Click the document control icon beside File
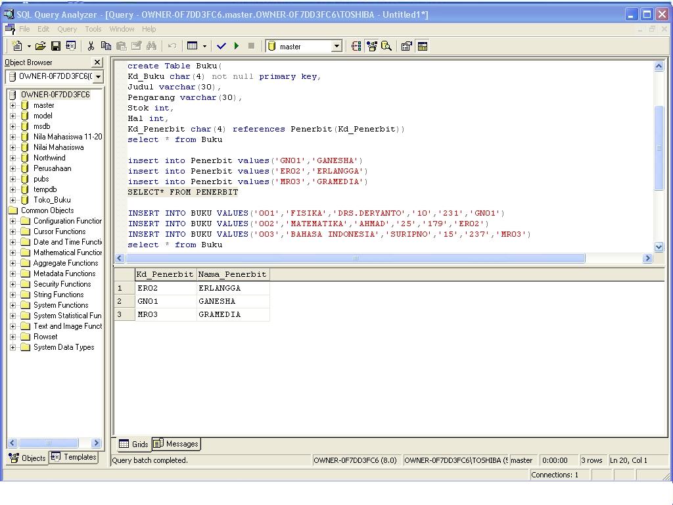673x505 pixels. 9,29
